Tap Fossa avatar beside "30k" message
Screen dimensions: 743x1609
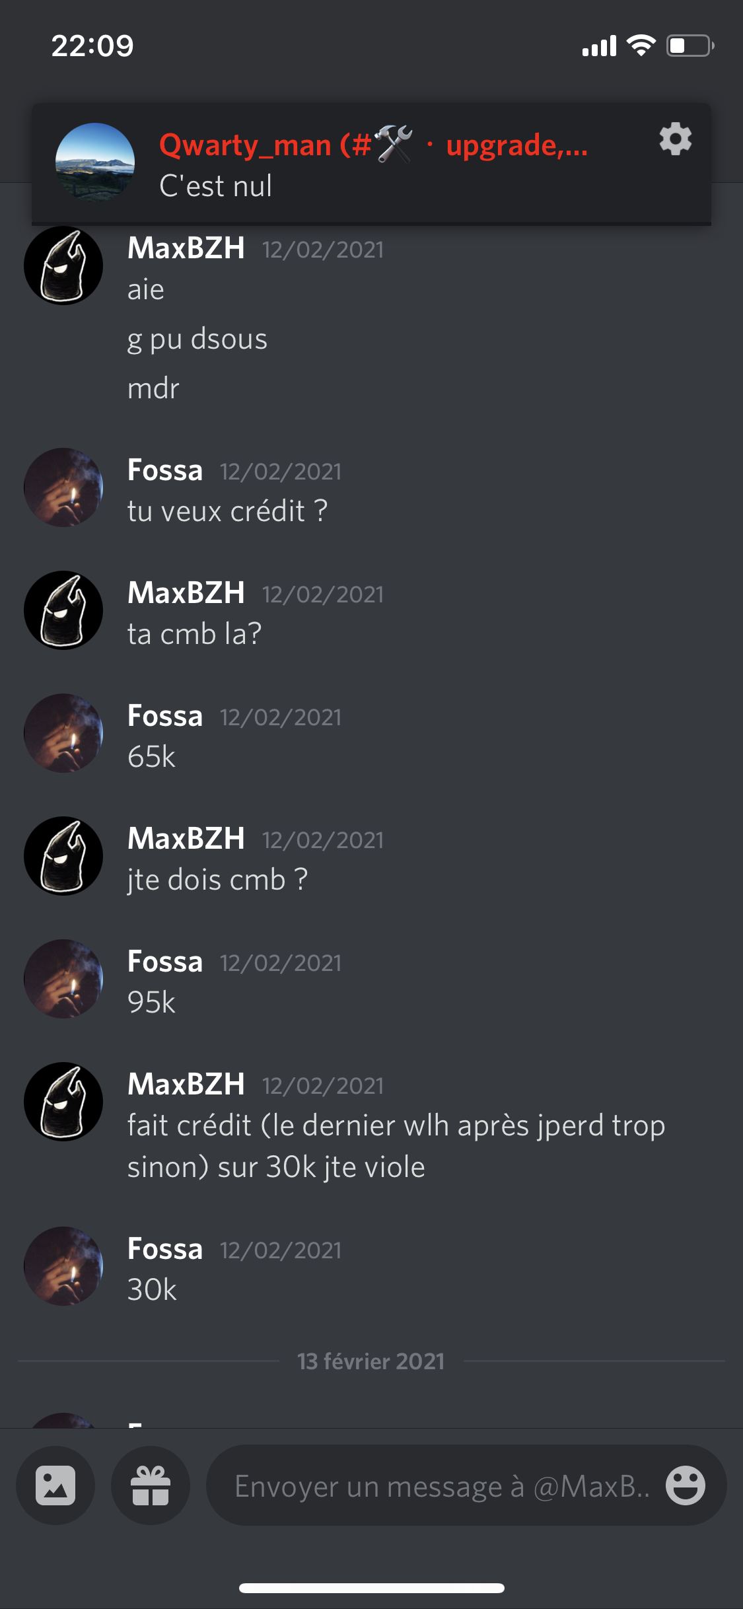point(63,1266)
